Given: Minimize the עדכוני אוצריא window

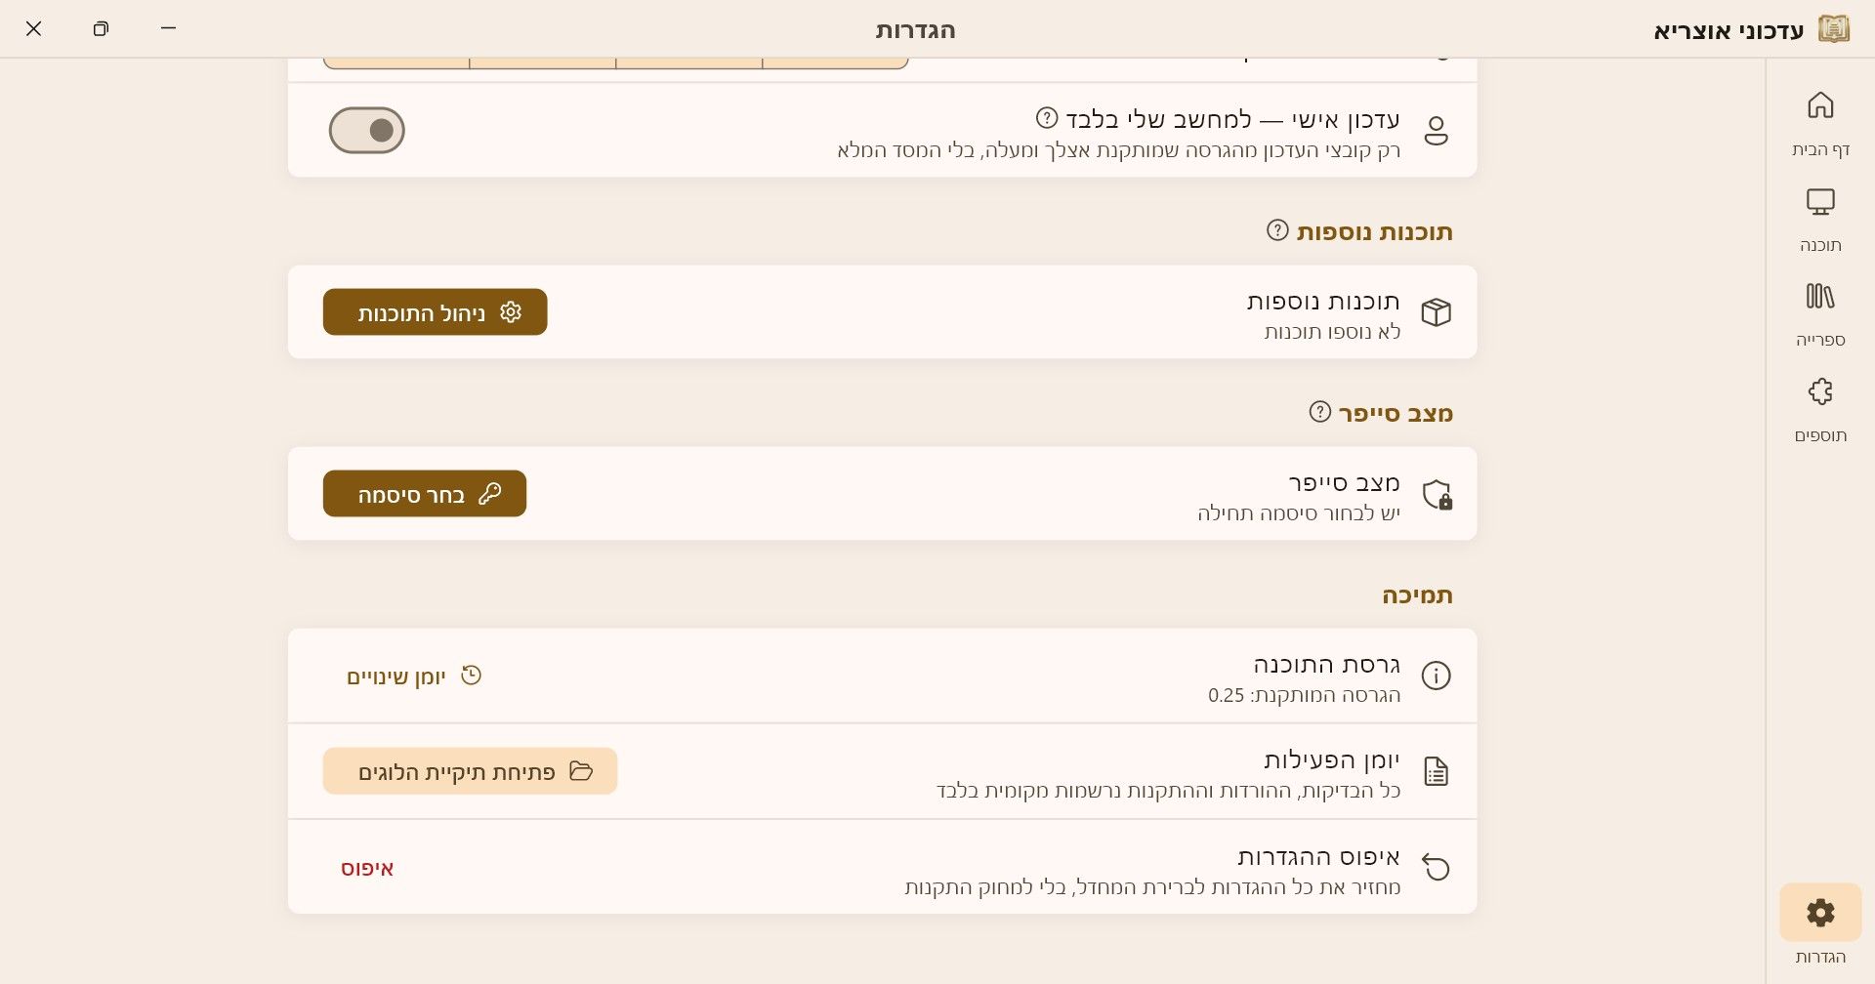Looking at the screenshot, I should tap(168, 28).
